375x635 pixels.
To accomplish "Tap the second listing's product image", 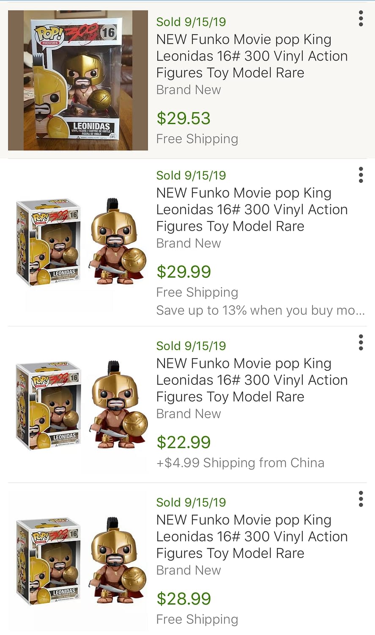I will pos(77,242).
